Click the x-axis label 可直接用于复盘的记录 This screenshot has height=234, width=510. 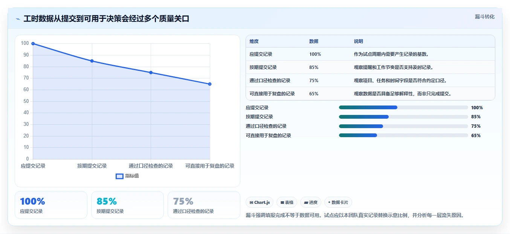pos(210,166)
